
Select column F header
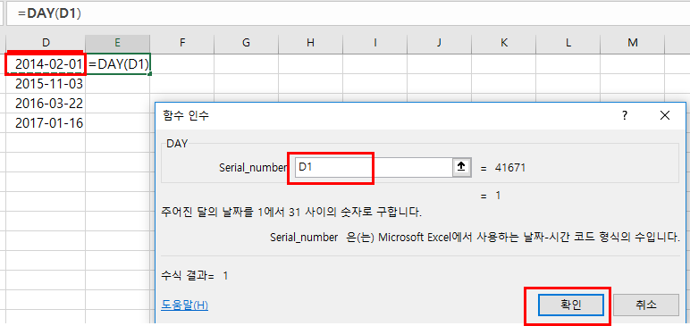[x=181, y=43]
